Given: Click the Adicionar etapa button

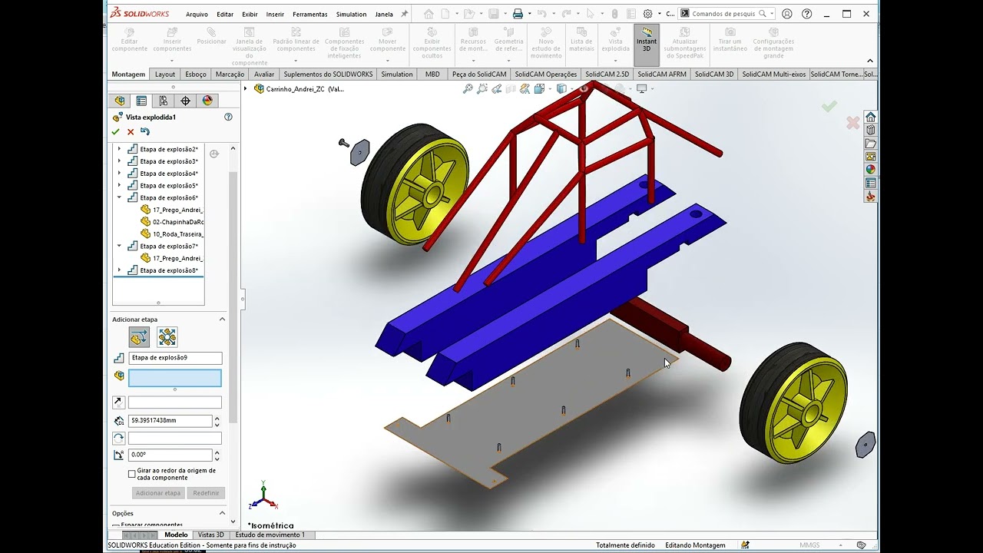Looking at the screenshot, I should [x=158, y=493].
